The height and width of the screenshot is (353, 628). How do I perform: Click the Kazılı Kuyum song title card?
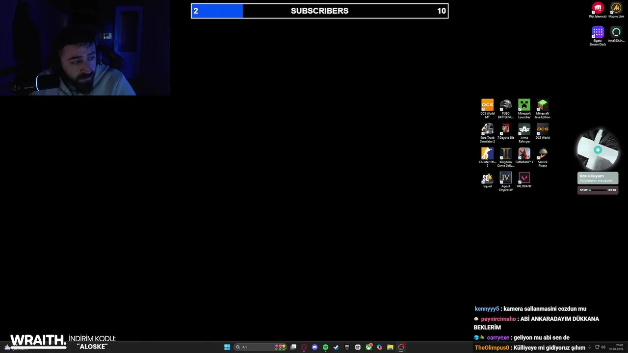click(598, 178)
